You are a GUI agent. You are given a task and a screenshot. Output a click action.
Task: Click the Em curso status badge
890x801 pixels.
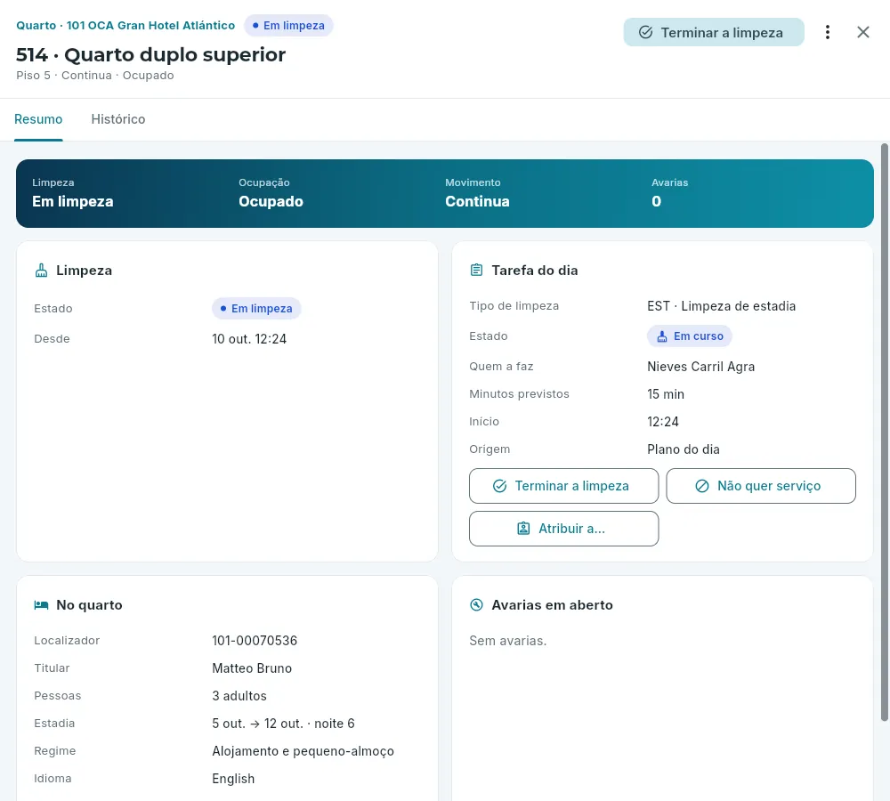point(690,336)
